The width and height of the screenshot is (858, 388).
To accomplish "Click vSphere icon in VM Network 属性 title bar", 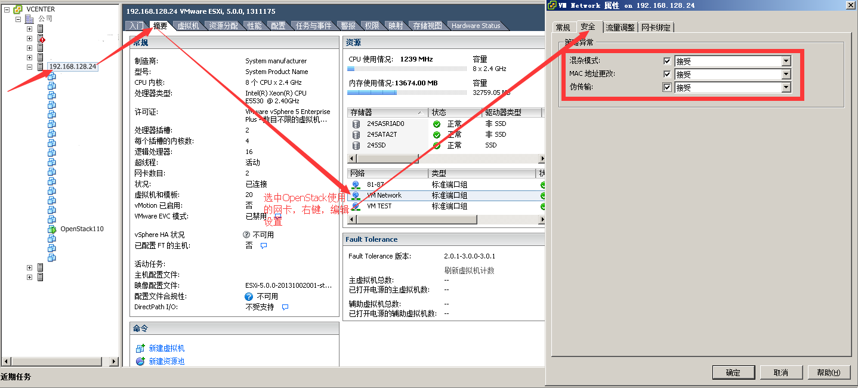I will tap(552, 5).
